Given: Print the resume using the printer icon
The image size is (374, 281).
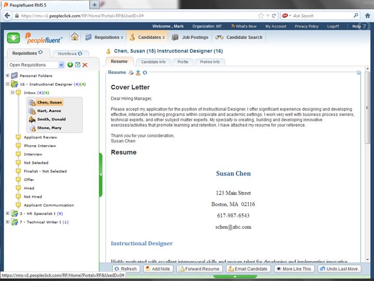Looking at the screenshot, I should pyautogui.click(x=131, y=72).
